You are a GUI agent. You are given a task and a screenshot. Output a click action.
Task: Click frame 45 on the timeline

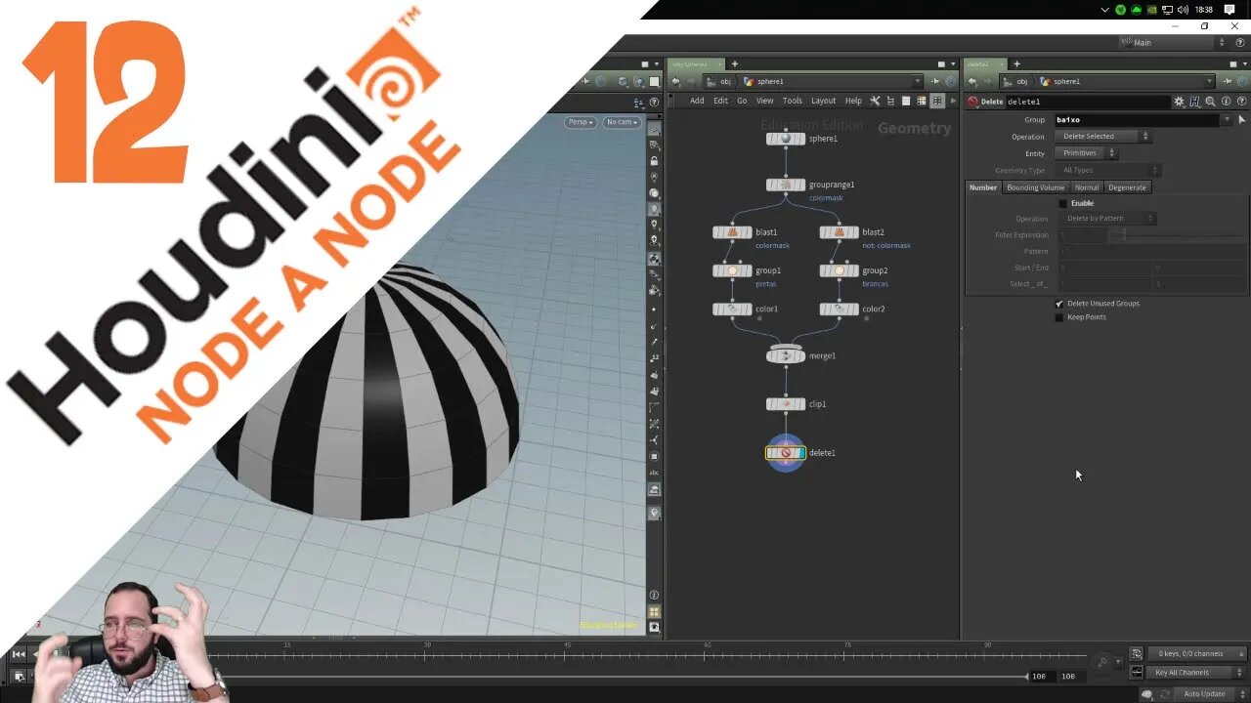(x=568, y=655)
